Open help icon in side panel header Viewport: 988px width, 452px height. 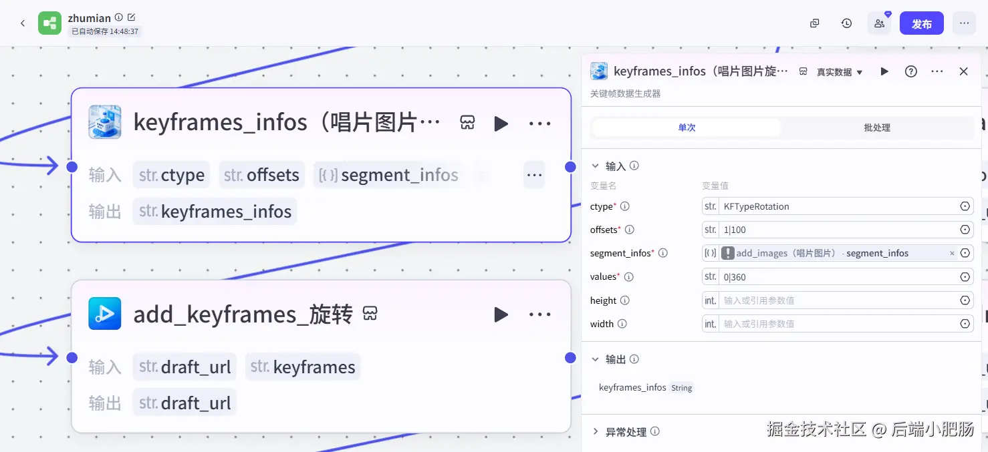tap(911, 71)
